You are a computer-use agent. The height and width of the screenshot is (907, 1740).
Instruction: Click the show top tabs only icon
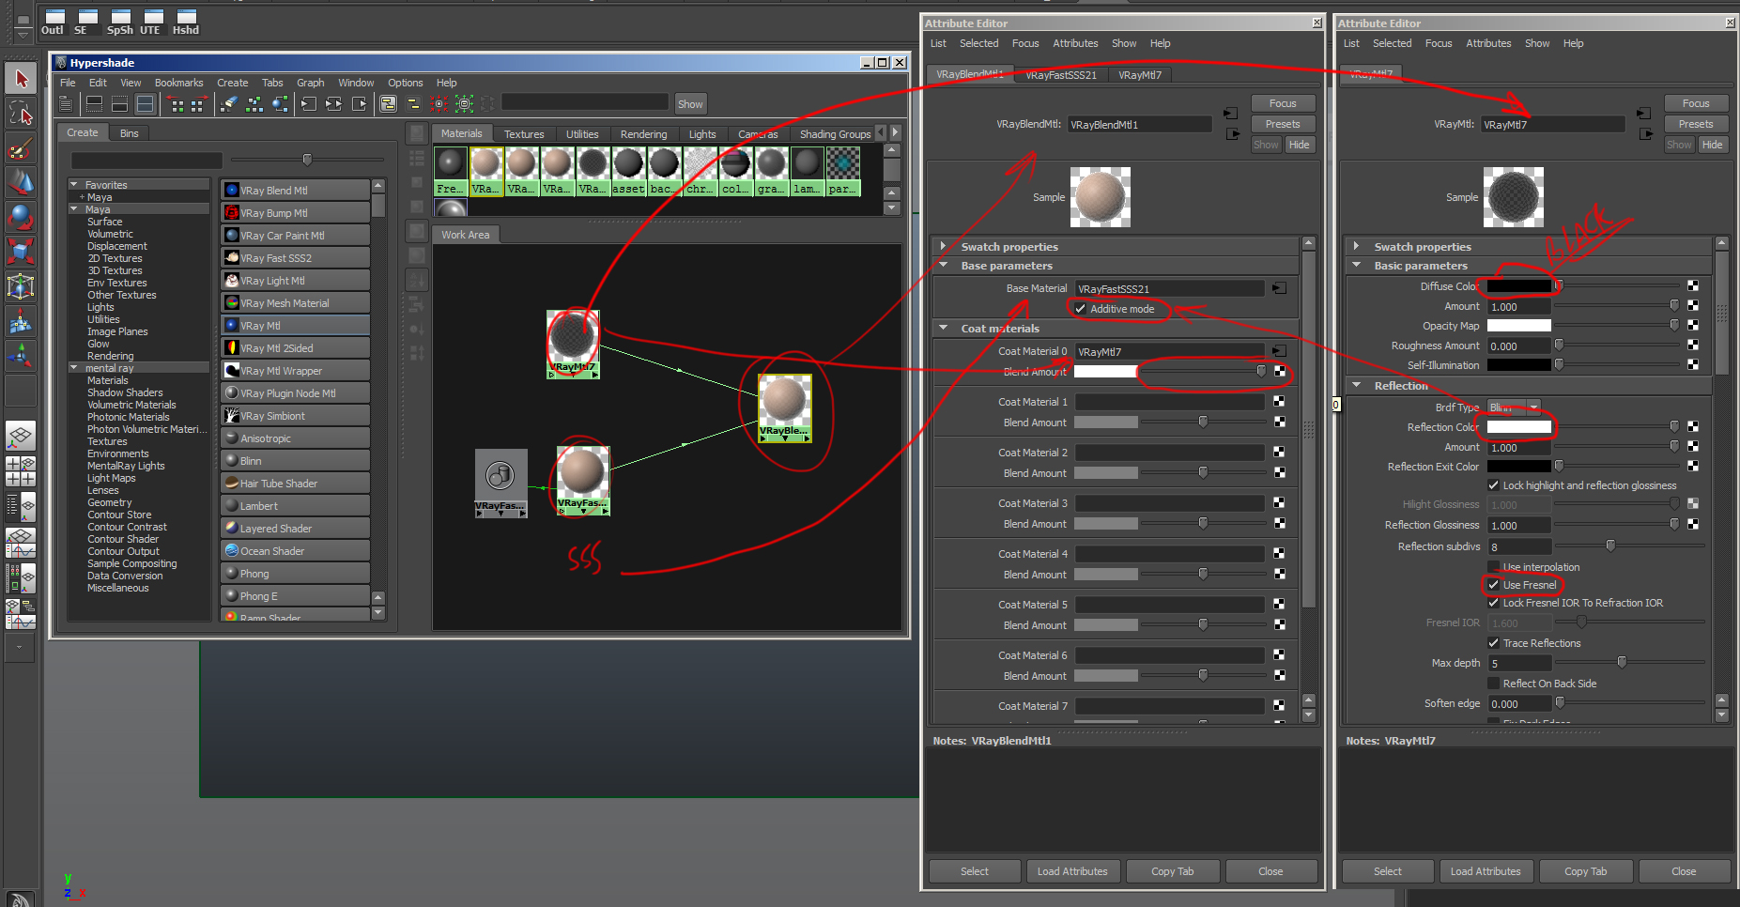[x=94, y=104]
